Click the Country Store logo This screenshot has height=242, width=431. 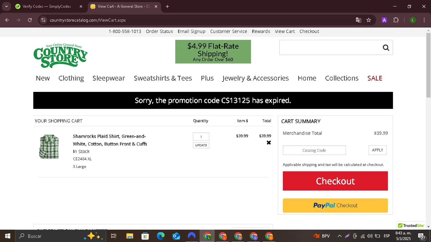[60, 56]
